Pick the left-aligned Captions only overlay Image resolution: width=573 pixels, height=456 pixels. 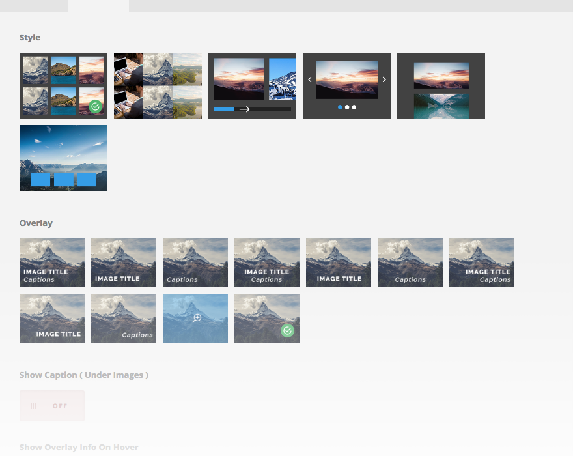195,263
